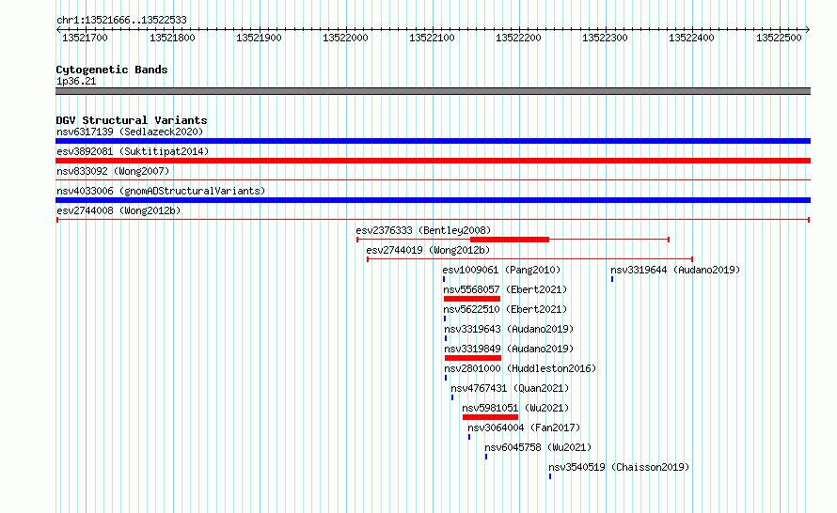Click nsv3319643 (Audano2019) label

click(x=509, y=329)
